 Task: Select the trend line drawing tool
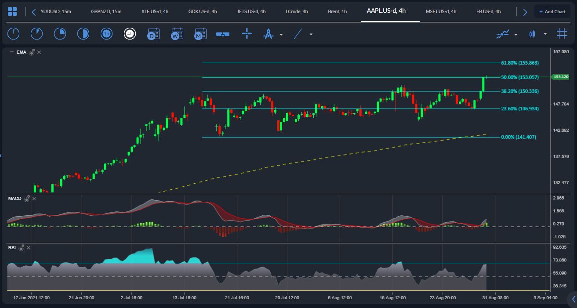click(x=298, y=34)
